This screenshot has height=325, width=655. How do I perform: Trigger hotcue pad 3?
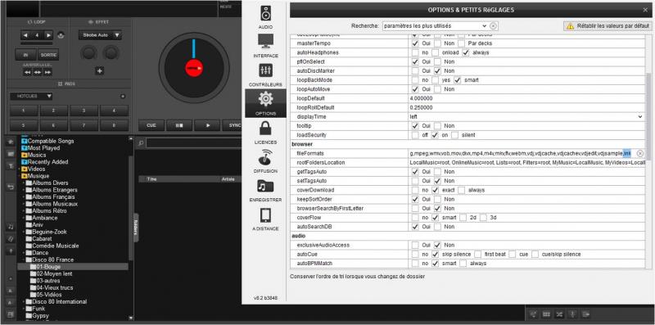[x=84, y=111]
